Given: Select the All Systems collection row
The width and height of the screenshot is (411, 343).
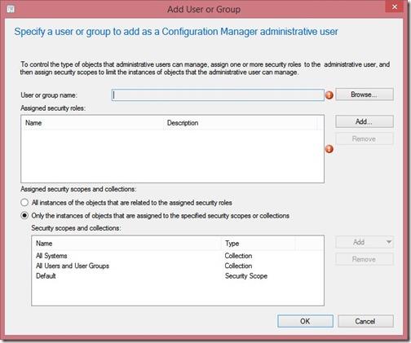Looking at the screenshot, I should (178, 256).
